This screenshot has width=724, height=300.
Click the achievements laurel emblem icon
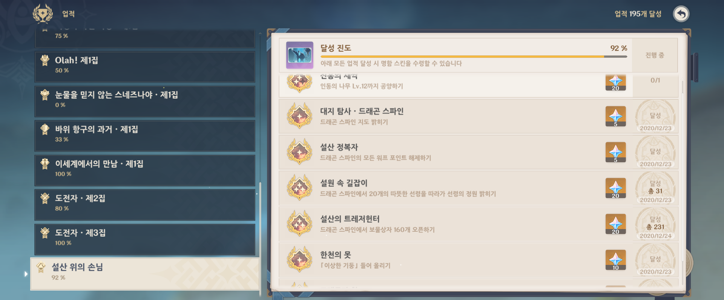[43, 14]
